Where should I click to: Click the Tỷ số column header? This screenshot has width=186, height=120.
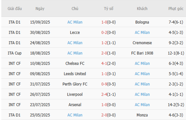pyautogui.click(x=108, y=9)
